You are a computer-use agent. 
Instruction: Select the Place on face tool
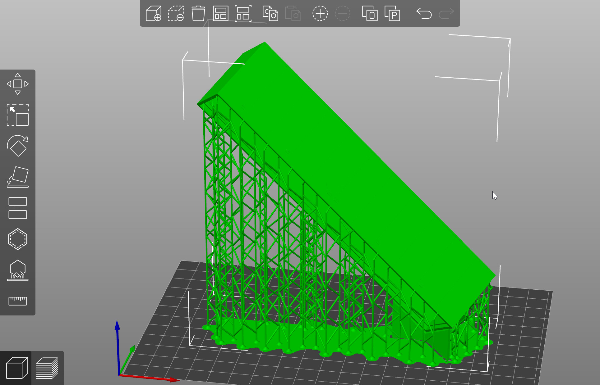click(x=18, y=177)
